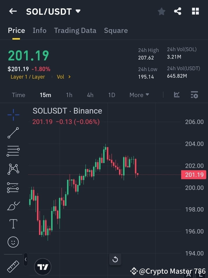208x278 pixels.
Task: Switch to the Trading Data tab
Action: click(x=75, y=30)
